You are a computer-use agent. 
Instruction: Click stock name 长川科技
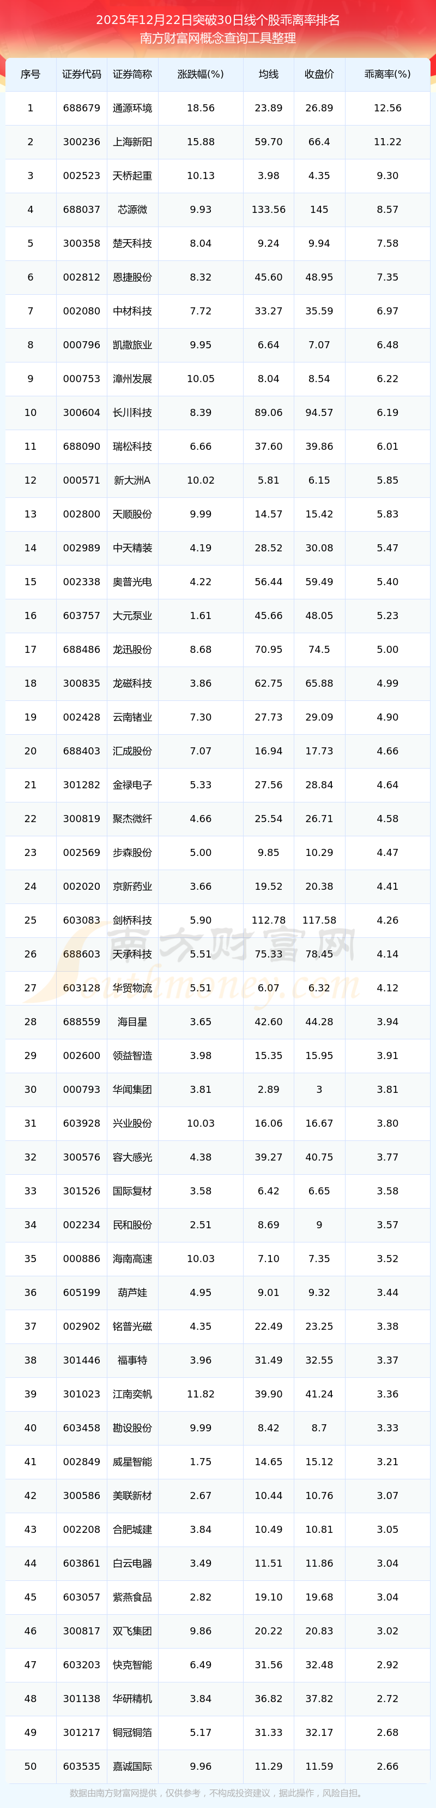point(132,413)
